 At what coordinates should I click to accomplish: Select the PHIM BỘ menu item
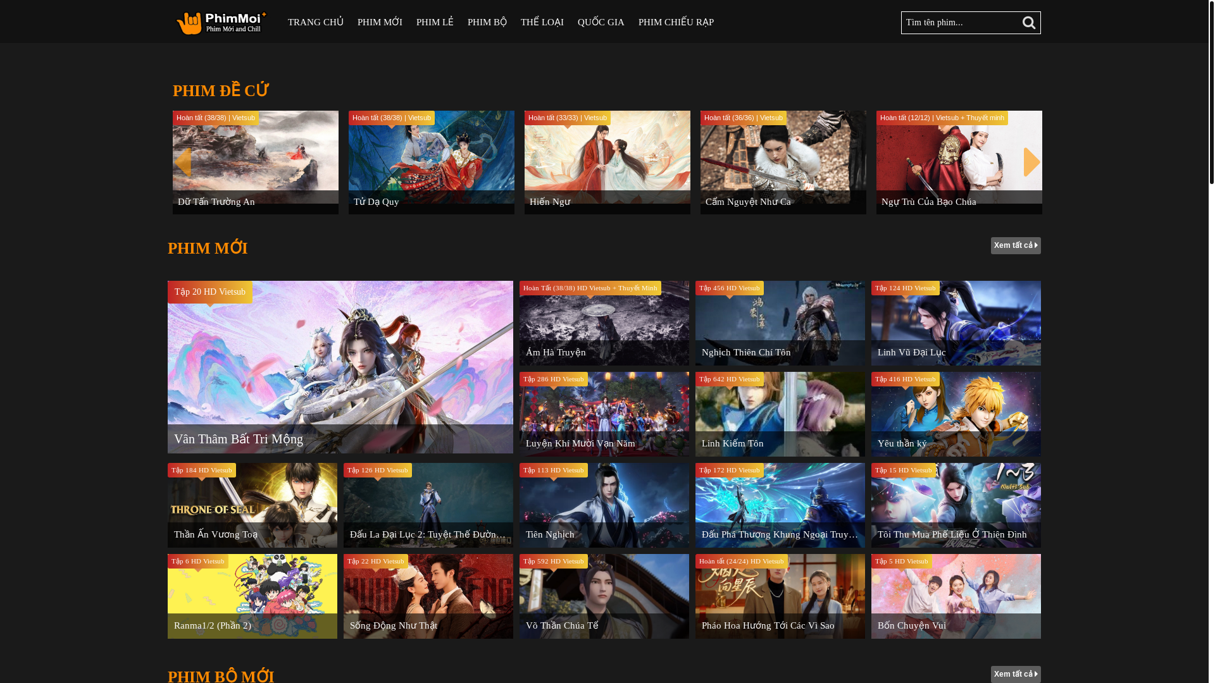tap(487, 22)
